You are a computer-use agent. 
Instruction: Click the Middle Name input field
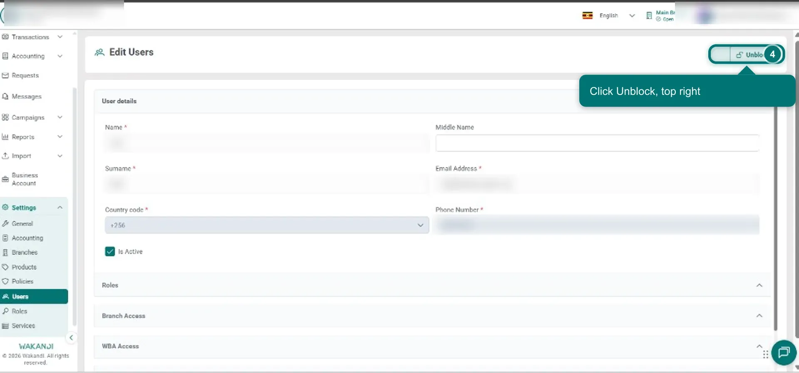597,143
